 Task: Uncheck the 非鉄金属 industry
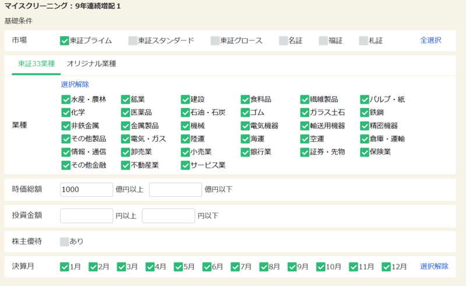click(x=66, y=126)
